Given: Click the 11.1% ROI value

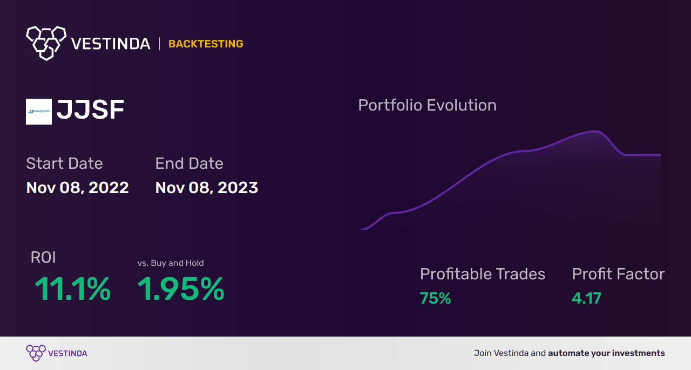Looking at the screenshot, I should [x=73, y=289].
